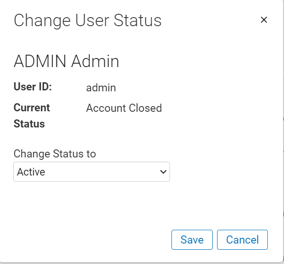Click the bold 'Status' word under 'Current'
Viewport: 284px width, 264px height.
coord(29,124)
